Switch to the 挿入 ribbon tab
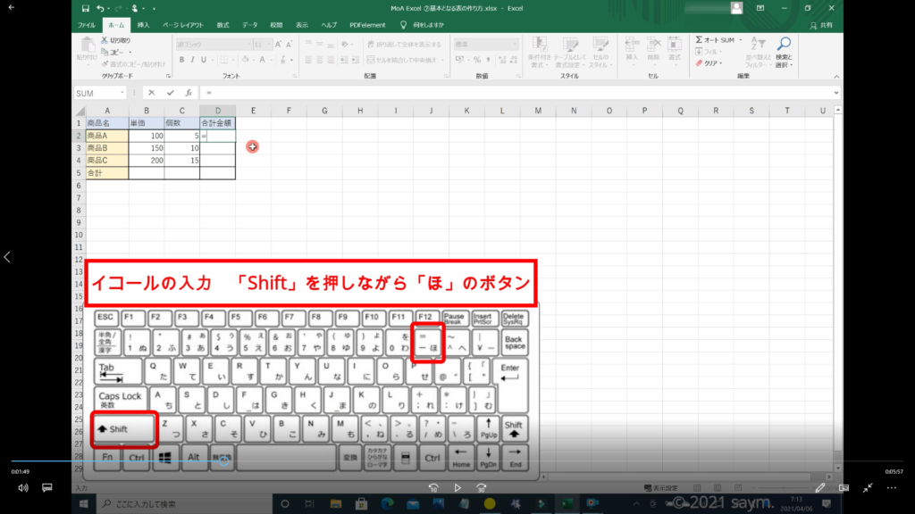 (143, 25)
